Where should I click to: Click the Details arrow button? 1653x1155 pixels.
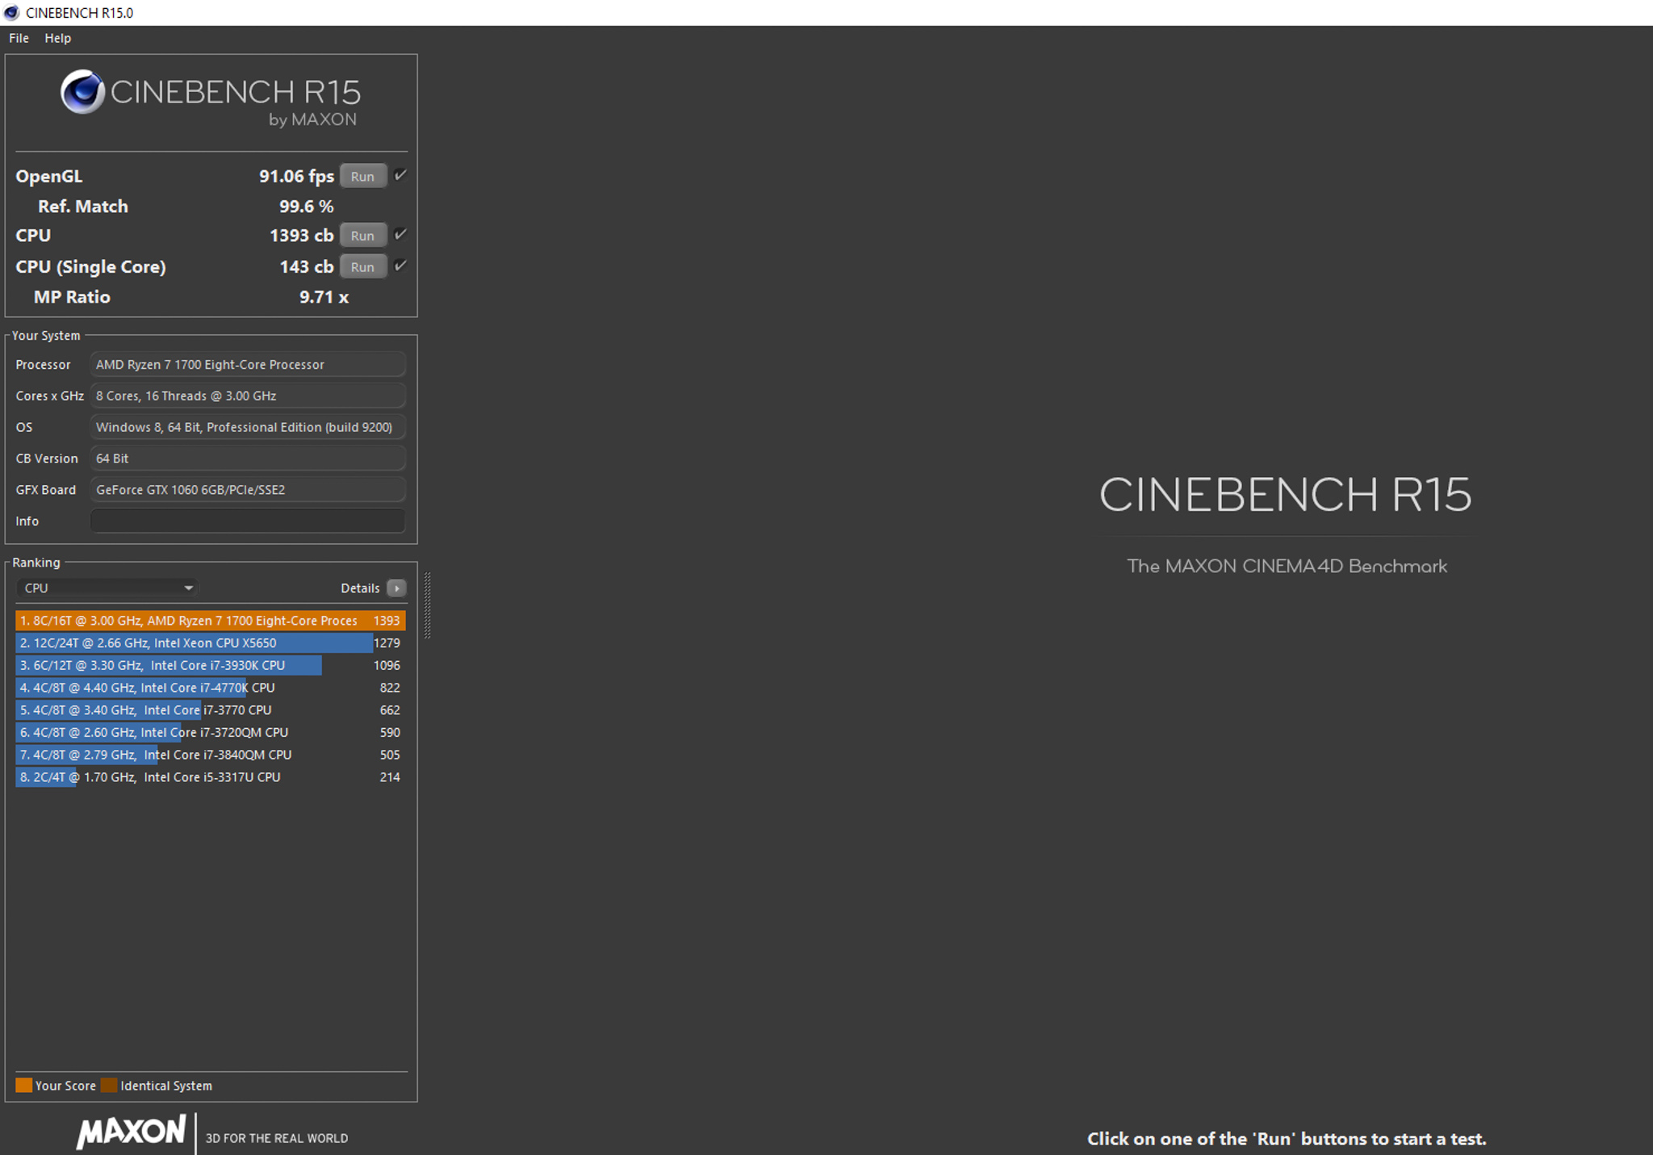click(396, 588)
